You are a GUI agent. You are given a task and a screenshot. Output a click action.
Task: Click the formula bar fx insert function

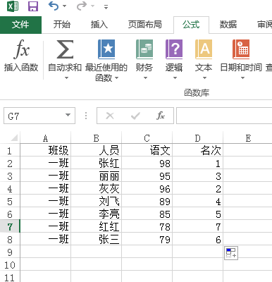[x=161, y=116]
